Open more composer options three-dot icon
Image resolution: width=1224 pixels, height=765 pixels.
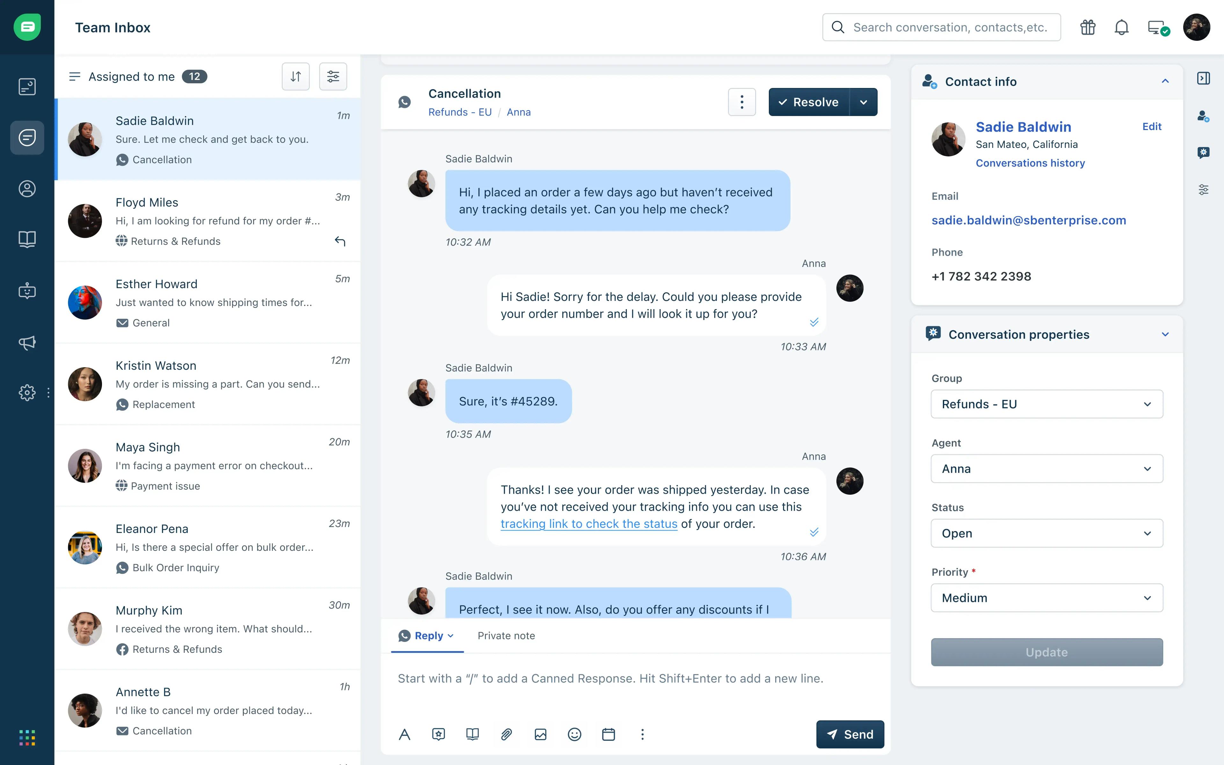[x=642, y=734]
